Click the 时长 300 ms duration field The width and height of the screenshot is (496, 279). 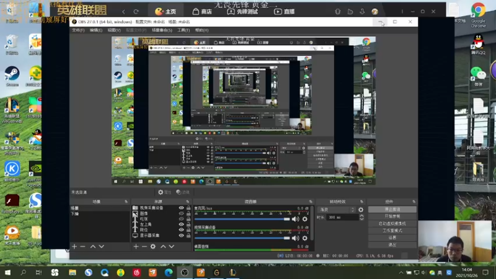coord(343,218)
